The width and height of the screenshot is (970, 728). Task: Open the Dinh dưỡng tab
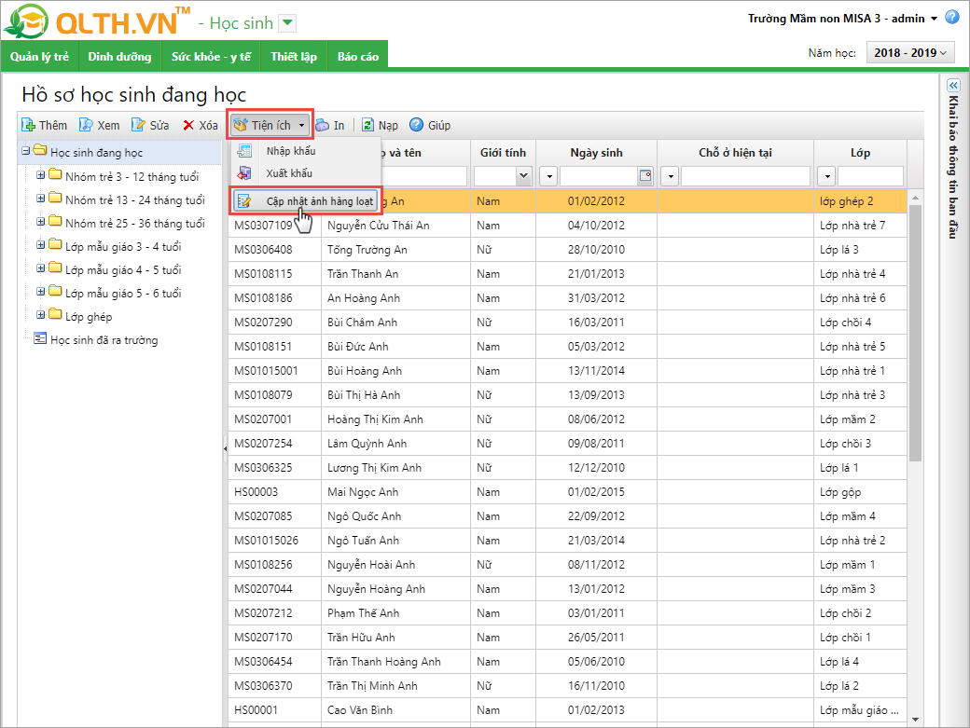pyautogui.click(x=119, y=57)
